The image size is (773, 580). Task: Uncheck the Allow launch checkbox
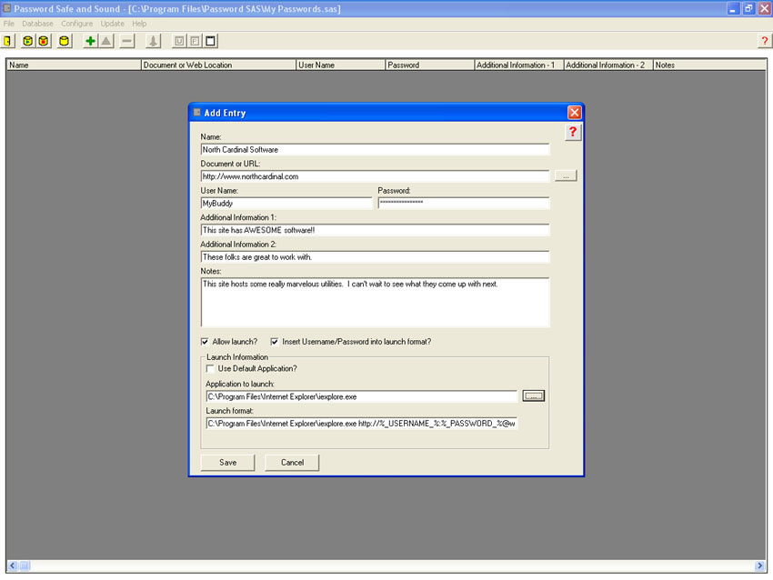205,342
